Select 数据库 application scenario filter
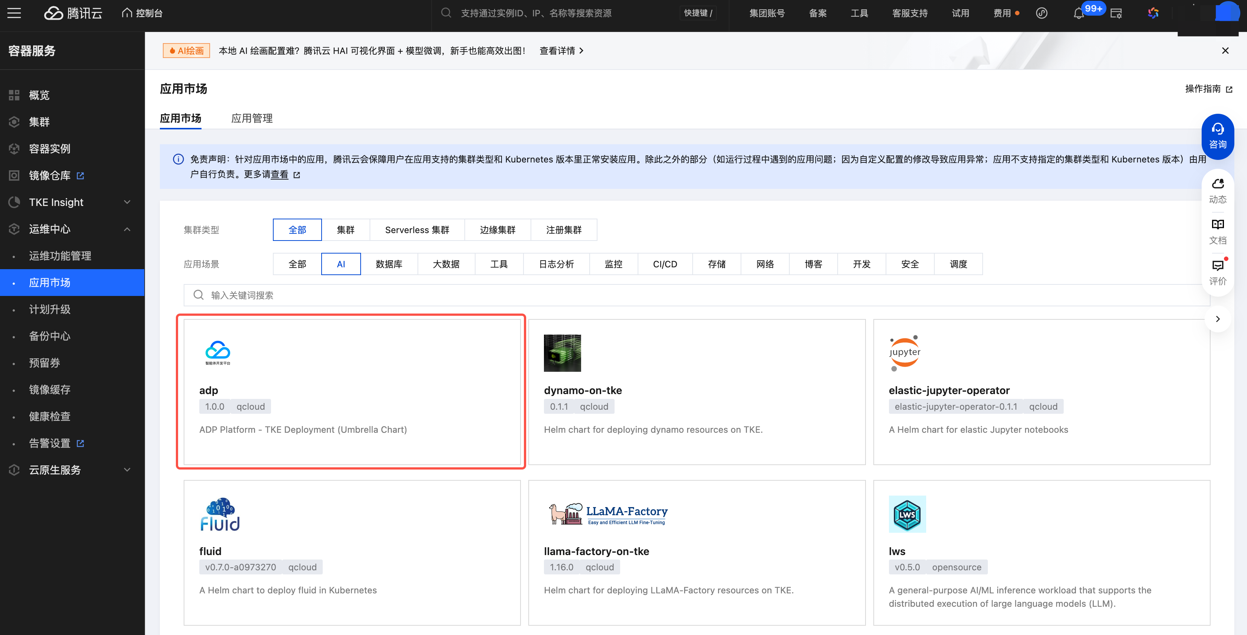This screenshot has height=635, width=1247. coord(389,264)
